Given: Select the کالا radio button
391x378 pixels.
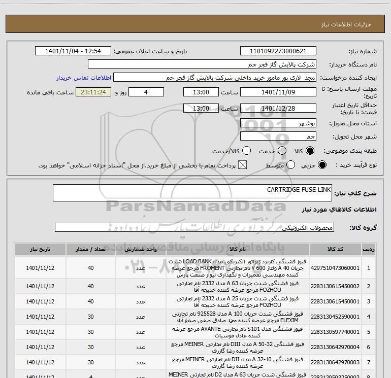Looking at the screenshot, I should click(x=310, y=151).
